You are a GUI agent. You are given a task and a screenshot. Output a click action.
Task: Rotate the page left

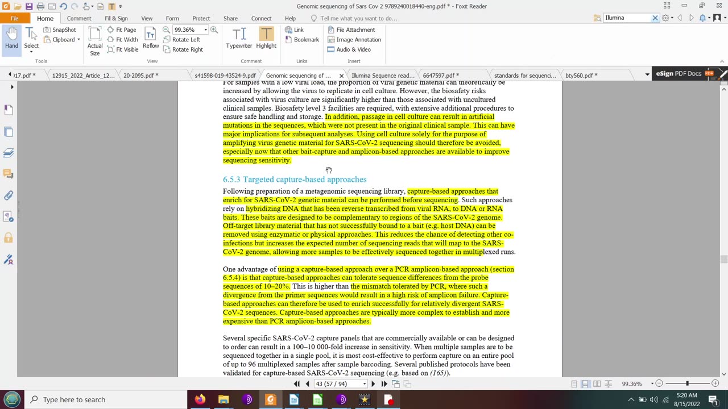(x=181, y=39)
